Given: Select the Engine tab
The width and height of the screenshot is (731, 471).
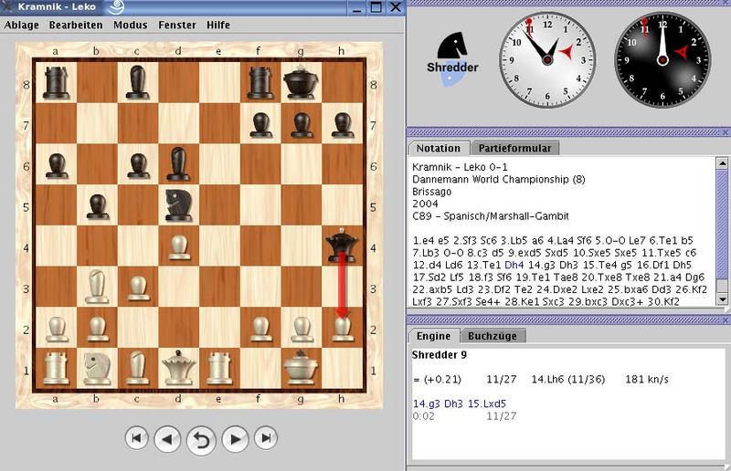Looking at the screenshot, I should 433,336.
